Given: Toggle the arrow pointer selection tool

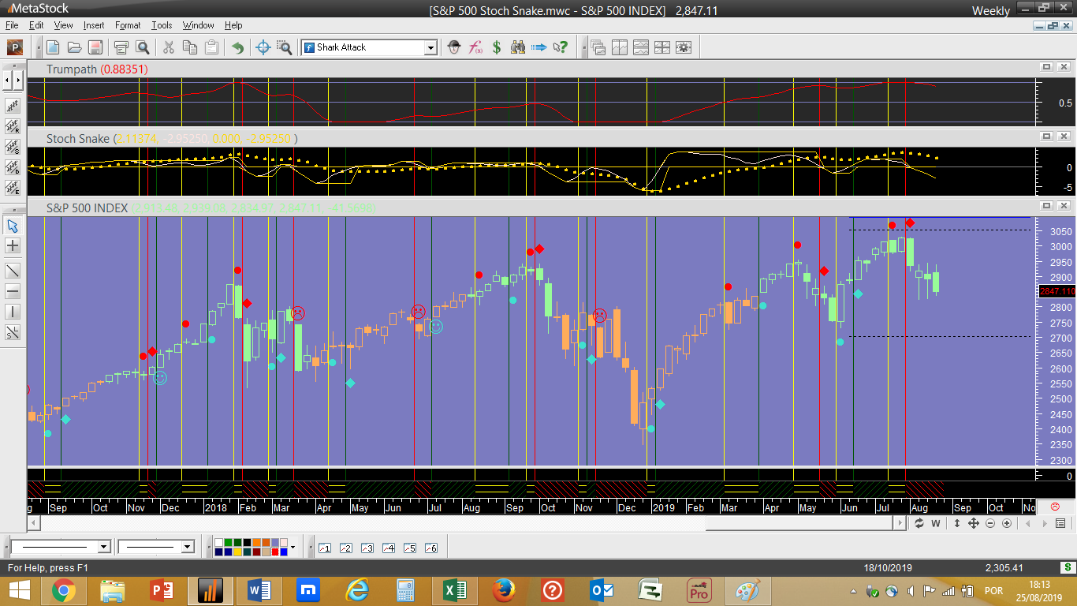Looking at the screenshot, I should pos(13,226).
